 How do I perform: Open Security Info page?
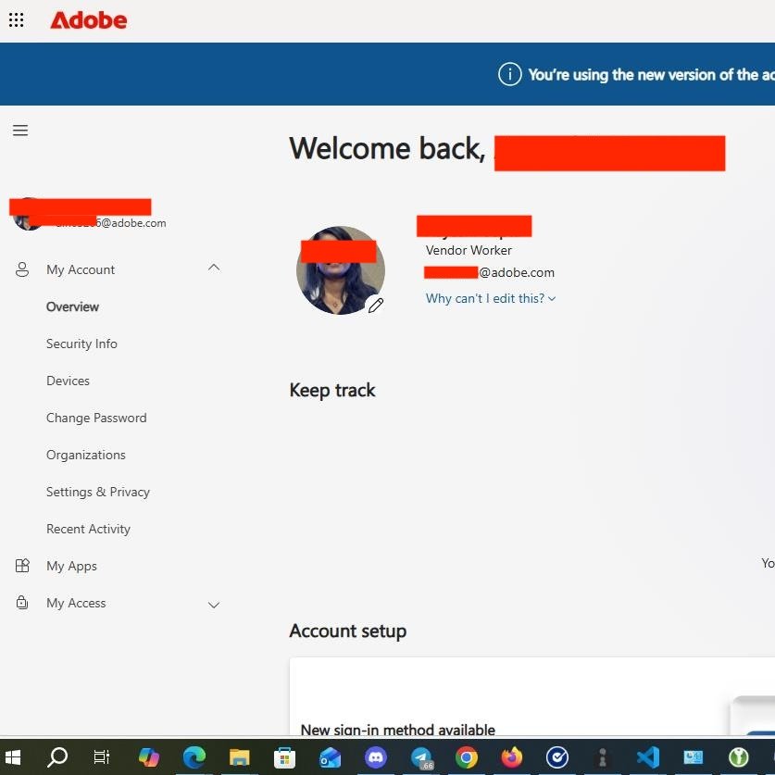(x=81, y=344)
